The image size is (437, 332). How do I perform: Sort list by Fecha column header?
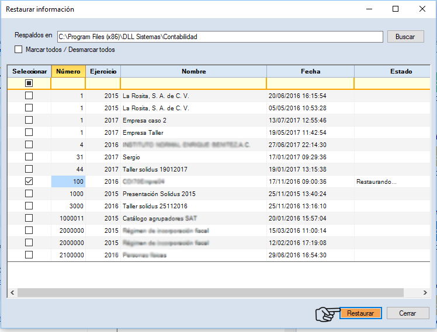[x=310, y=71]
